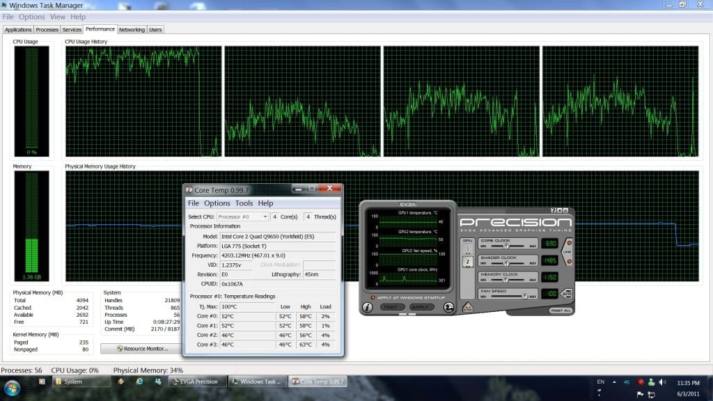
Task: Click the EVGA Precision help question-mark icon
Action: click(554, 210)
